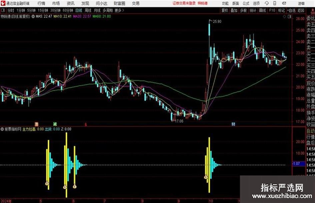Click the diamond icon at chart top-right
Image resolution: width=315 pixels, height=203 pixels.
284,17
